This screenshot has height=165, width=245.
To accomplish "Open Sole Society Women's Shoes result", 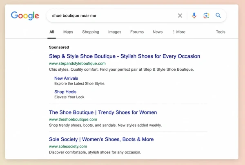I will (101, 139).
